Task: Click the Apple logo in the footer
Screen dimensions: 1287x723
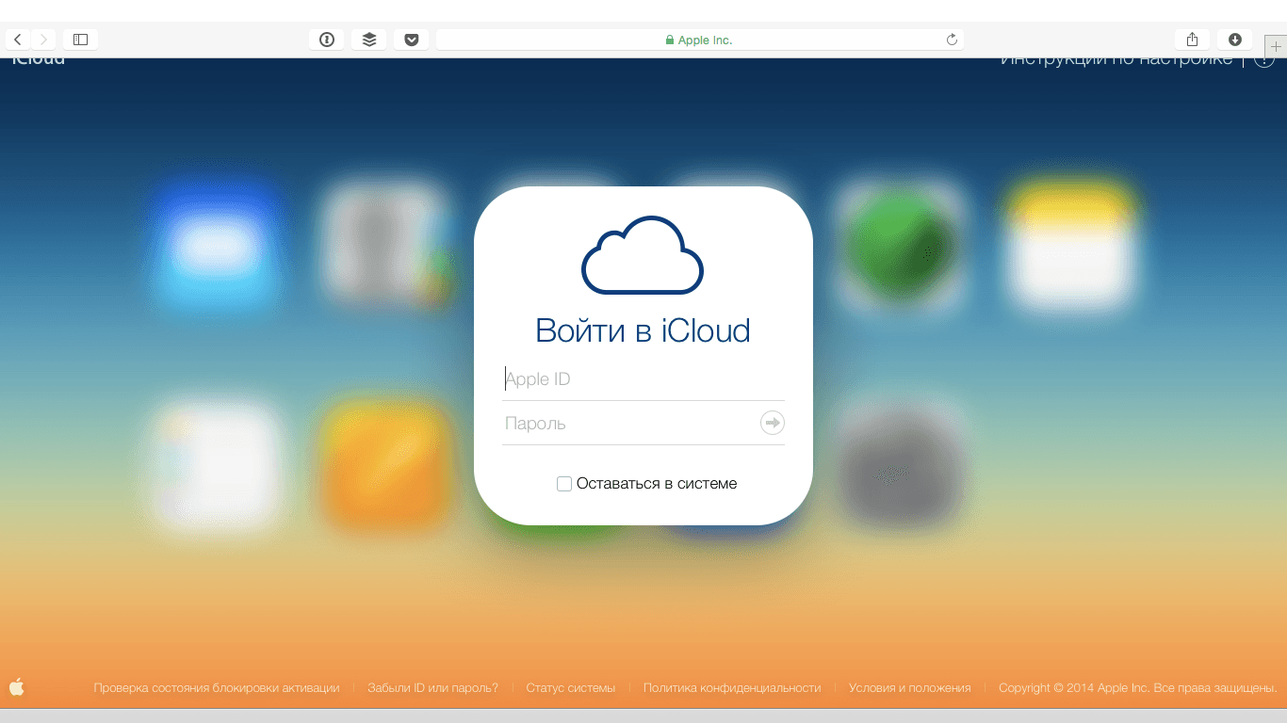Action: tap(16, 687)
